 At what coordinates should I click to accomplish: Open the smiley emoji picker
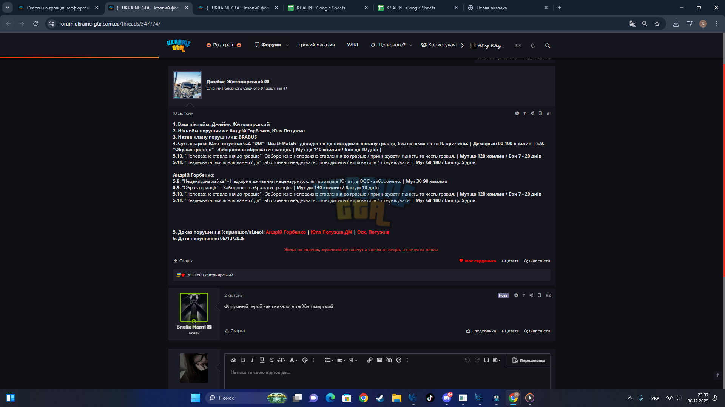(399, 360)
